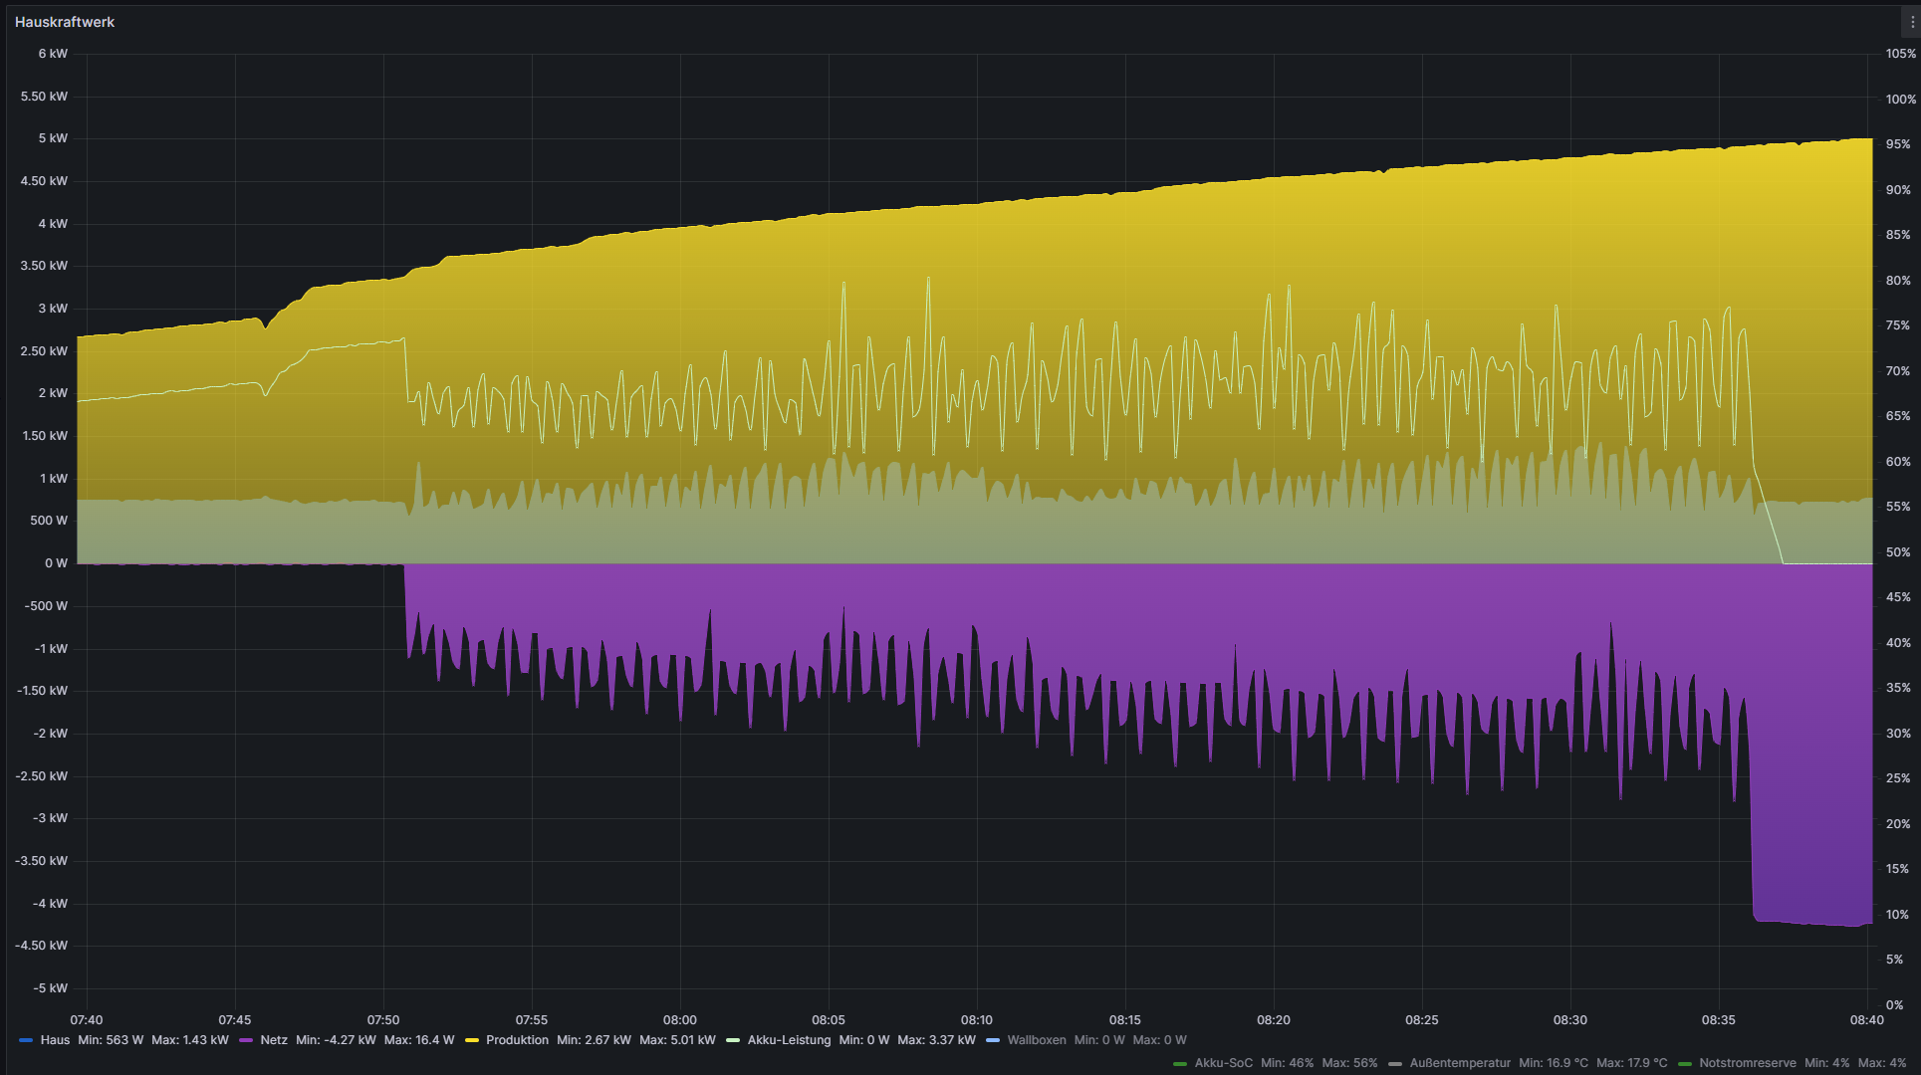This screenshot has height=1075, width=1921.
Task: Click the green Akku-SoC color swatch
Action: (x=1180, y=1064)
